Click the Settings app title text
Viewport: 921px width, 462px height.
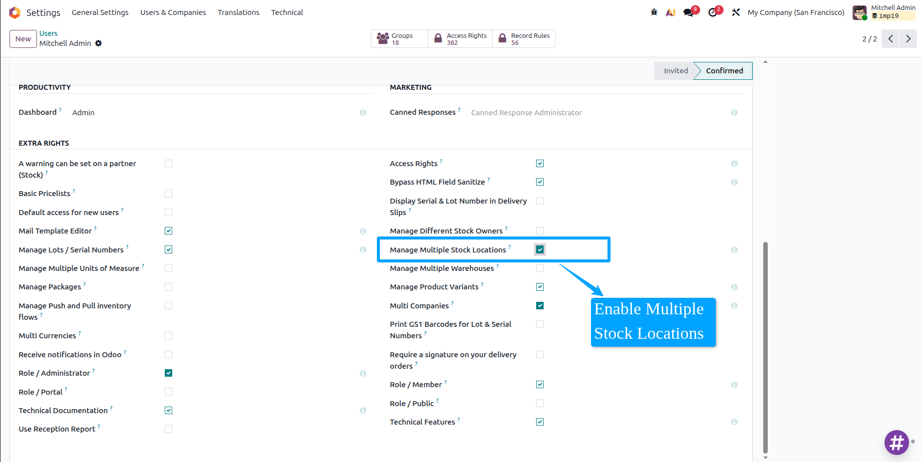[43, 12]
